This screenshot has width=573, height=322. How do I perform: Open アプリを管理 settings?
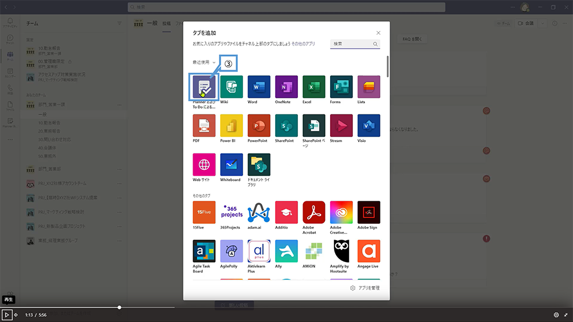(x=364, y=288)
